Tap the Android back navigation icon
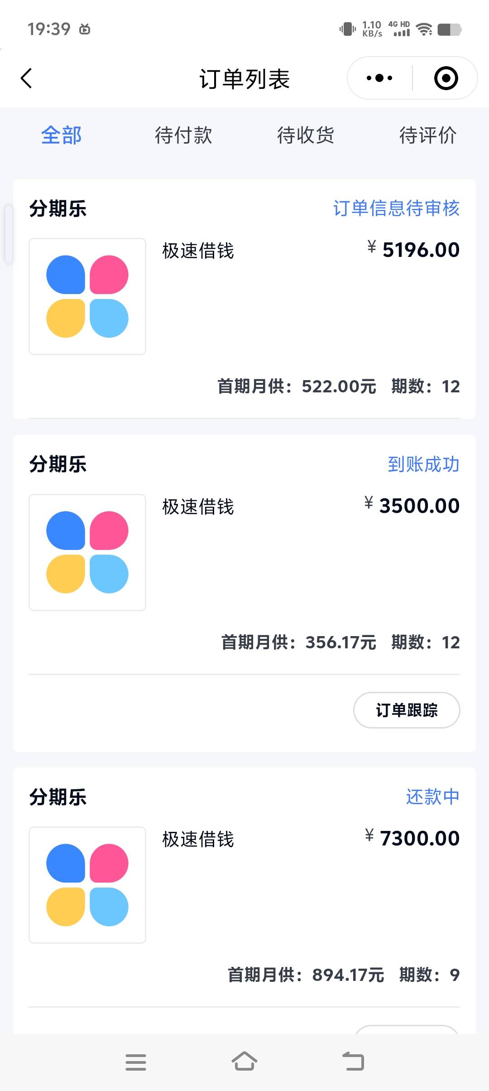Viewport: 489px width, 1091px height. point(353,1061)
